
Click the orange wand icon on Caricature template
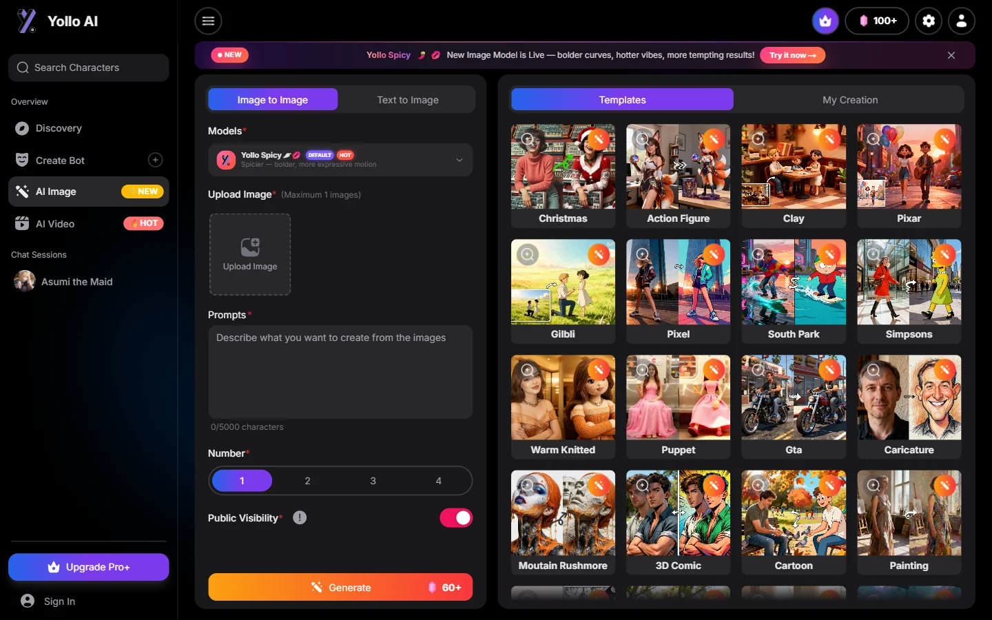click(x=945, y=370)
